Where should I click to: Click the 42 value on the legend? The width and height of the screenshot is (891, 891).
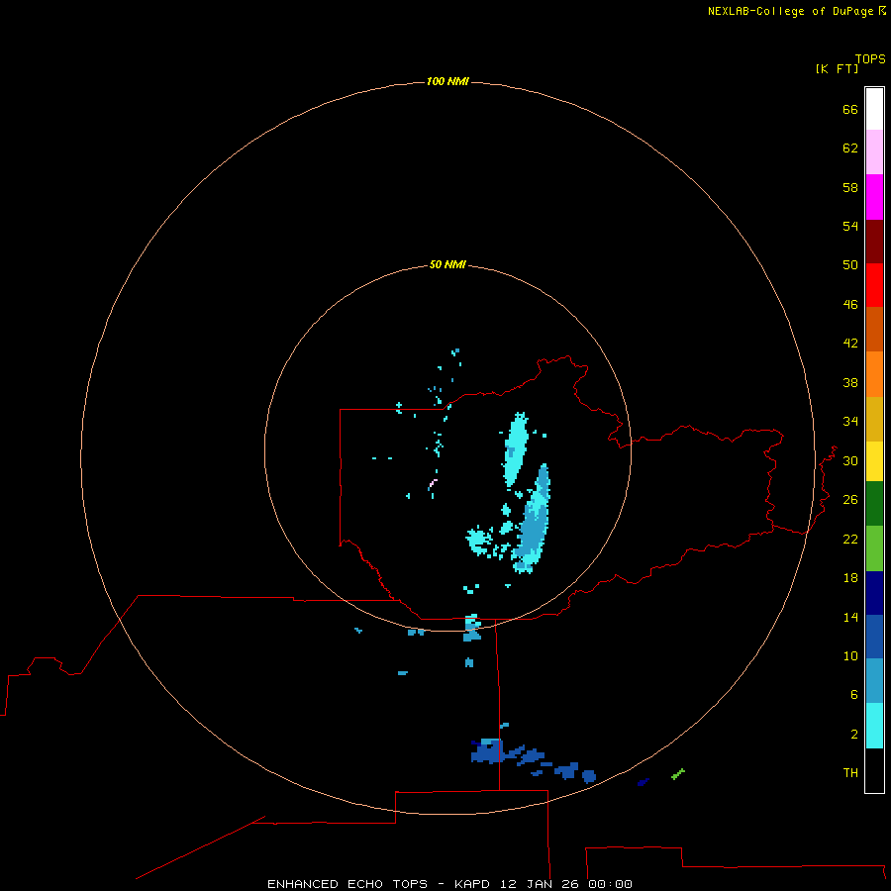[x=850, y=344]
